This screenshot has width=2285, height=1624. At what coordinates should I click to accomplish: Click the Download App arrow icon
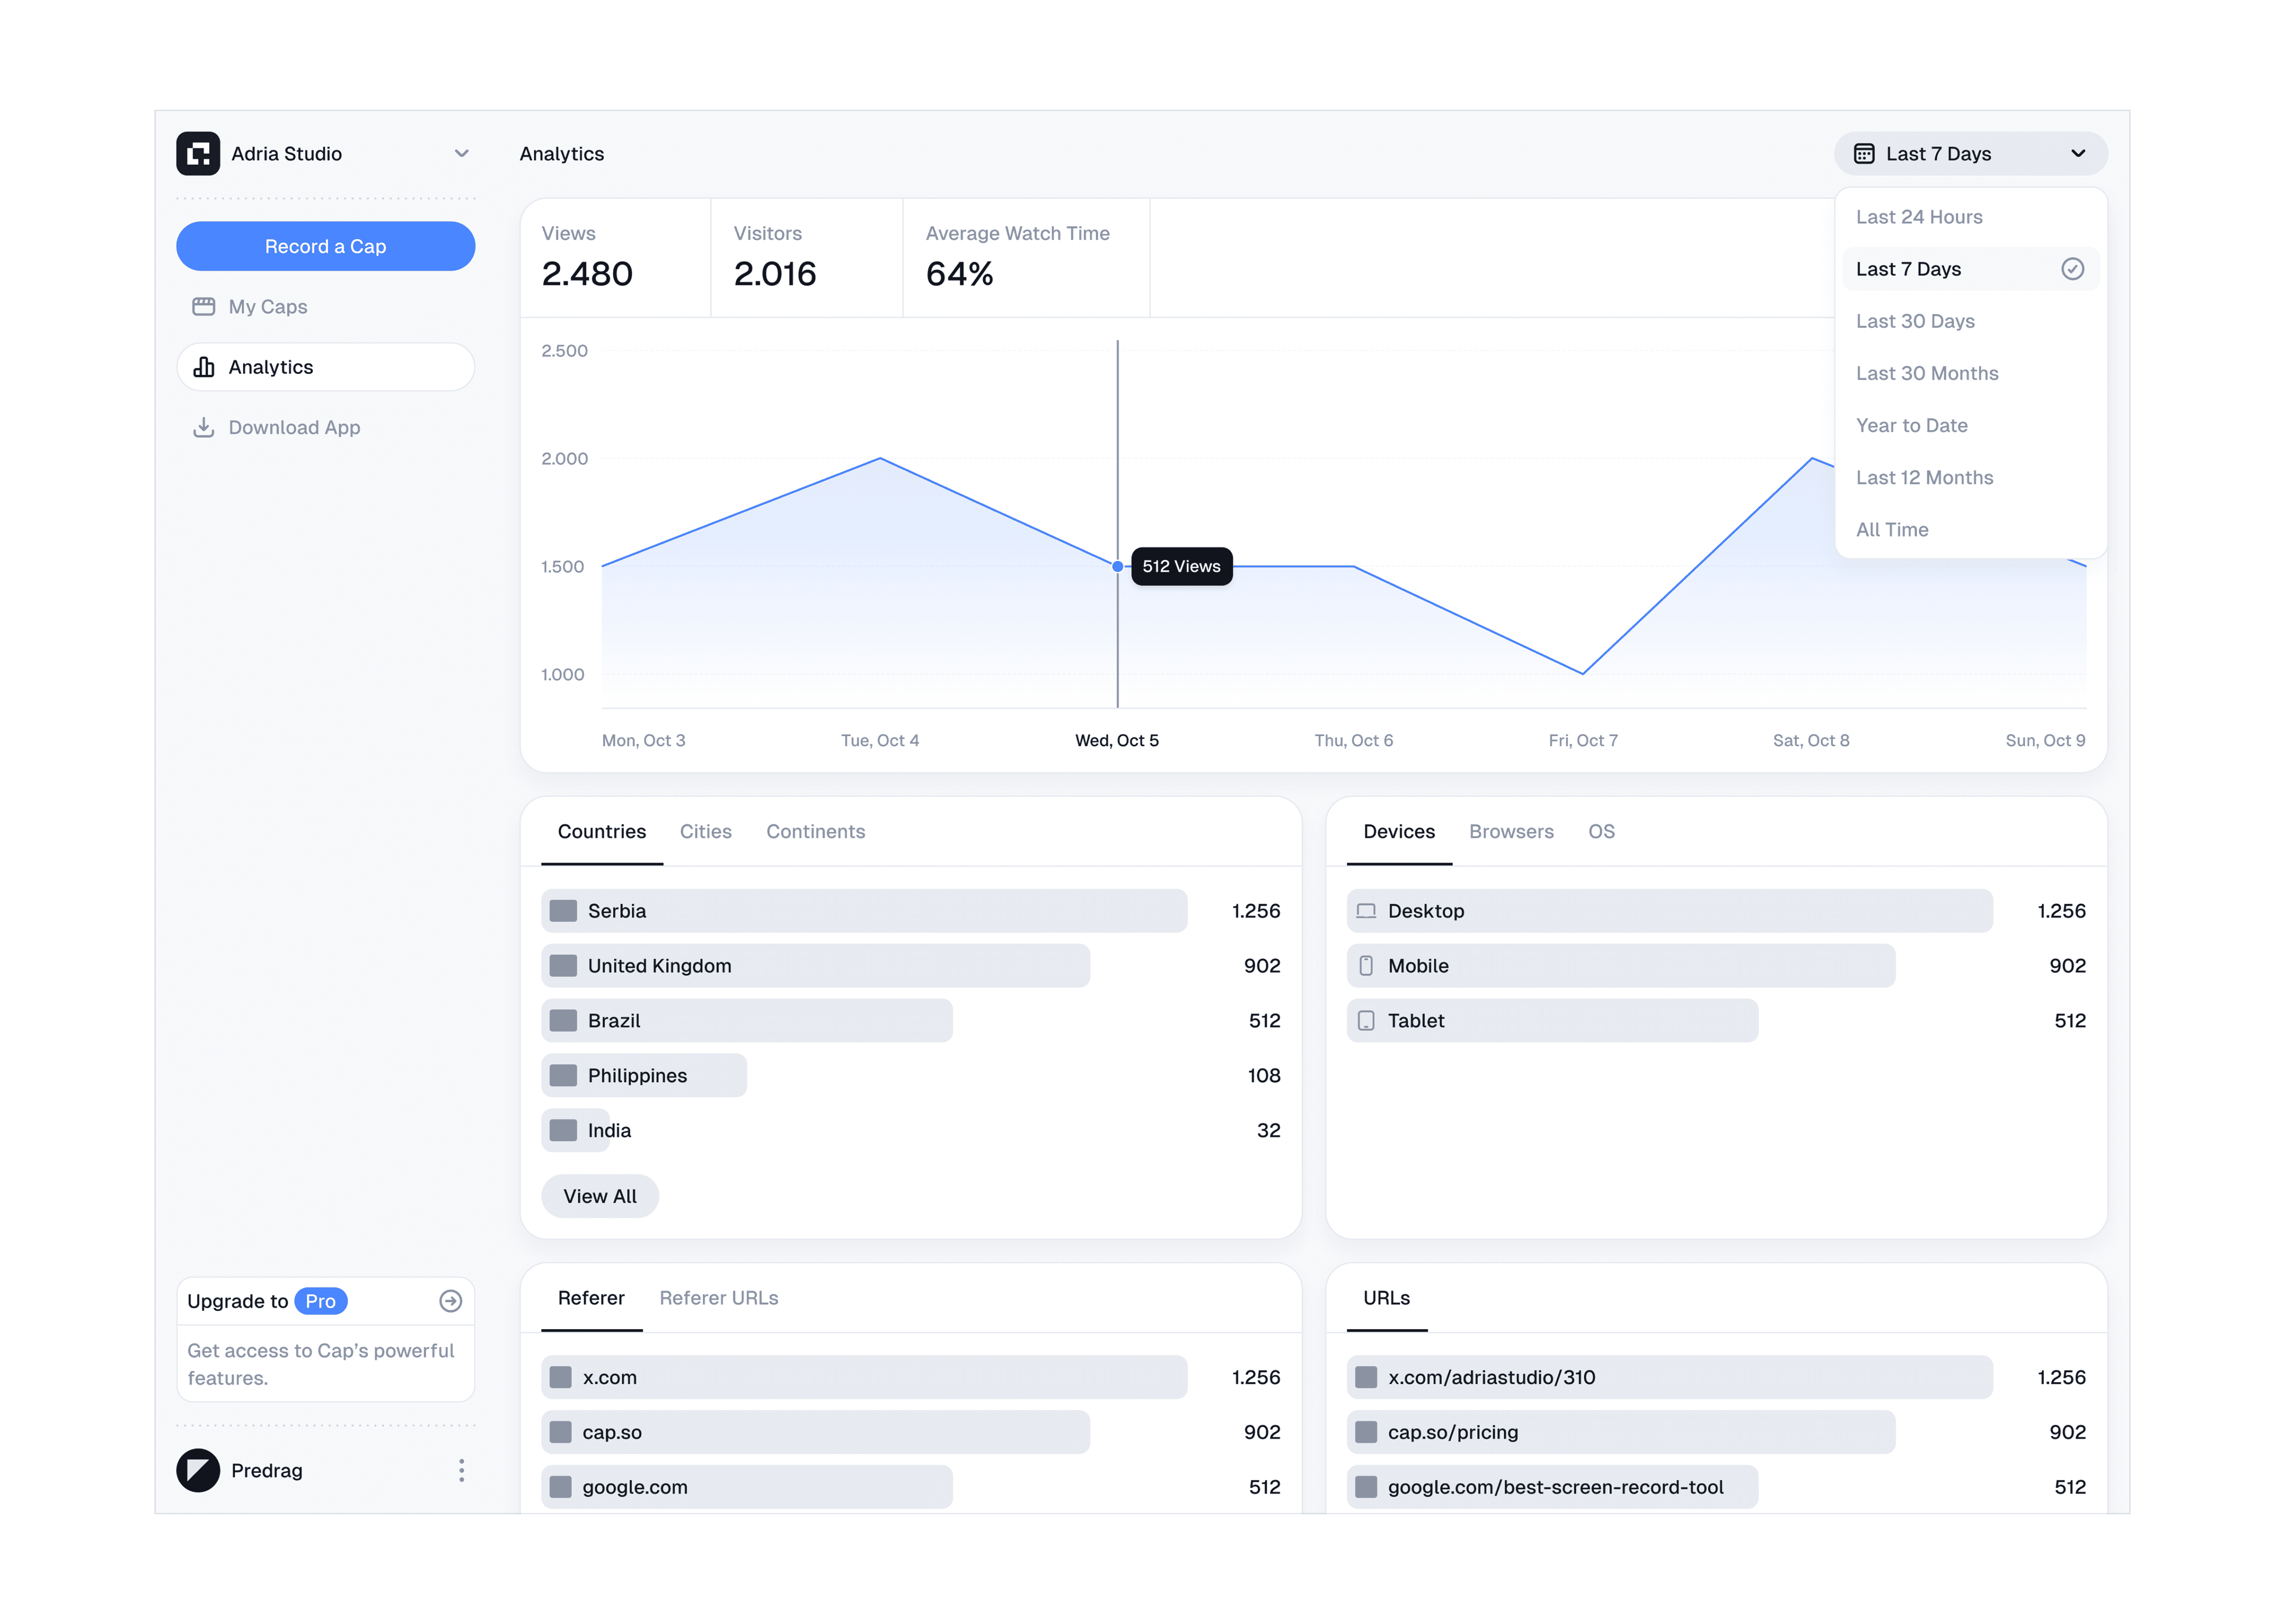coord(203,427)
